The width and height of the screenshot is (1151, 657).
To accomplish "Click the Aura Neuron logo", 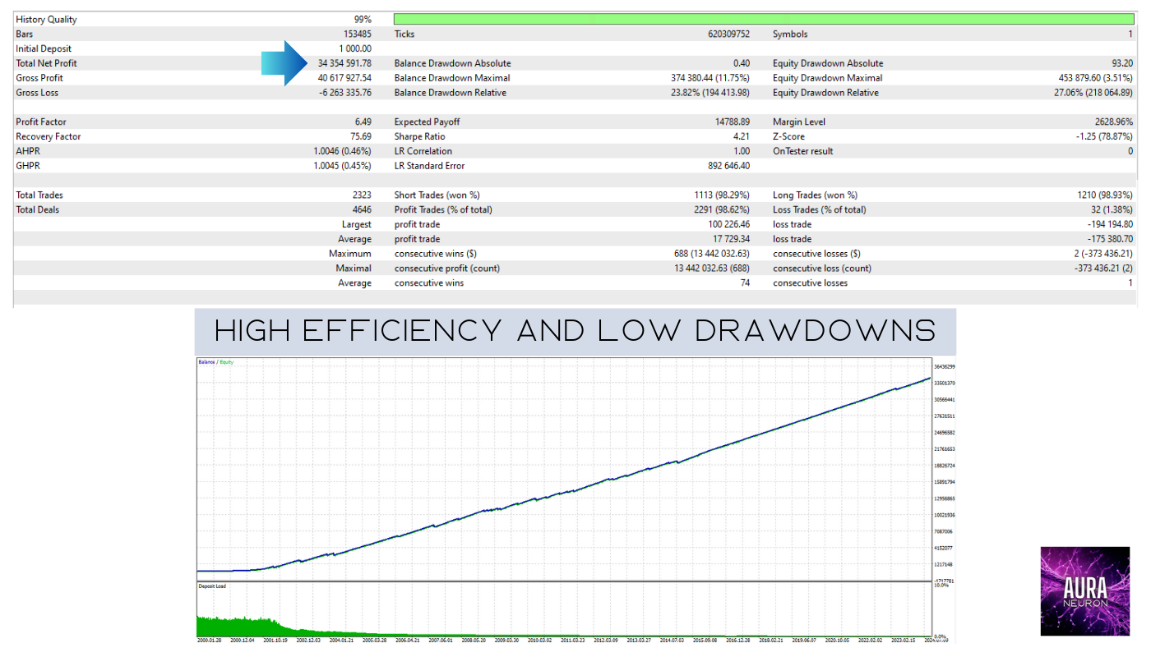I will (x=1084, y=590).
